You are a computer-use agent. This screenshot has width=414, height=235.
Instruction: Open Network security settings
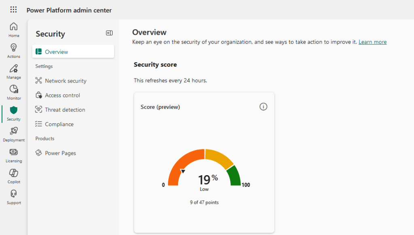click(x=66, y=81)
